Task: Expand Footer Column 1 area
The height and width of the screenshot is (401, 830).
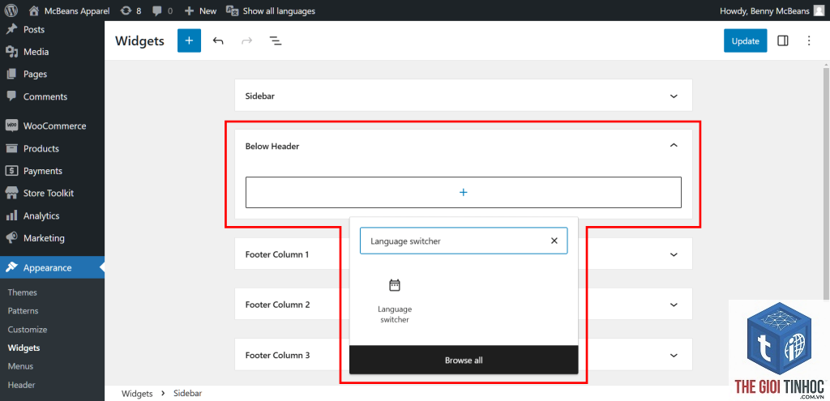Action: (x=674, y=254)
